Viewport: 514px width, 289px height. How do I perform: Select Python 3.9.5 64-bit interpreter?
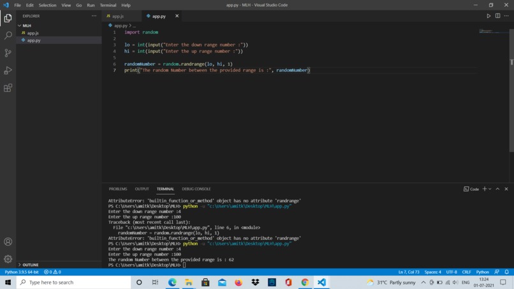pos(22,272)
